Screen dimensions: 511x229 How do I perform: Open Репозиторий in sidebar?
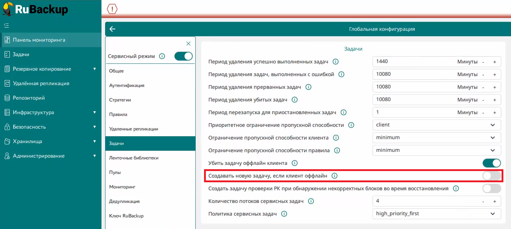[x=51, y=98]
